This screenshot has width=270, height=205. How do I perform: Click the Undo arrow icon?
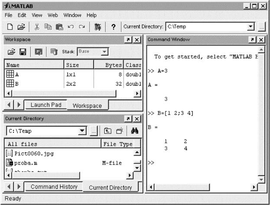point(71,27)
